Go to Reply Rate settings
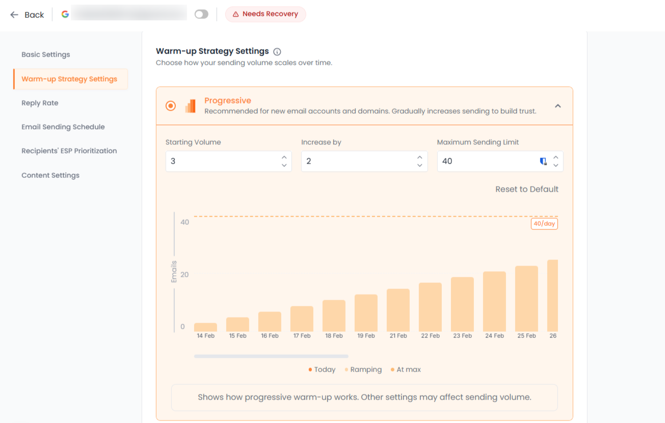 (x=40, y=103)
